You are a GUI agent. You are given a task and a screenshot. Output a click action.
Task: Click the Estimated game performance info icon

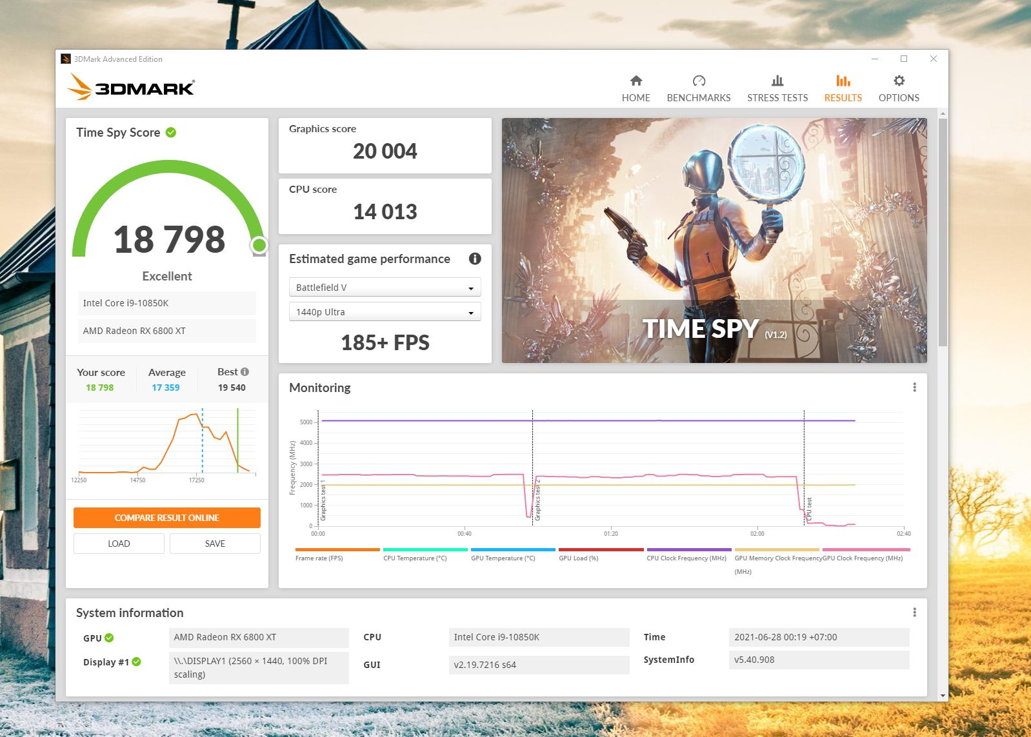click(x=475, y=259)
